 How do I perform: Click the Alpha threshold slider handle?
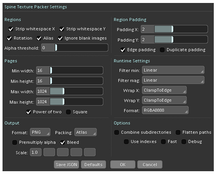point(56,47)
